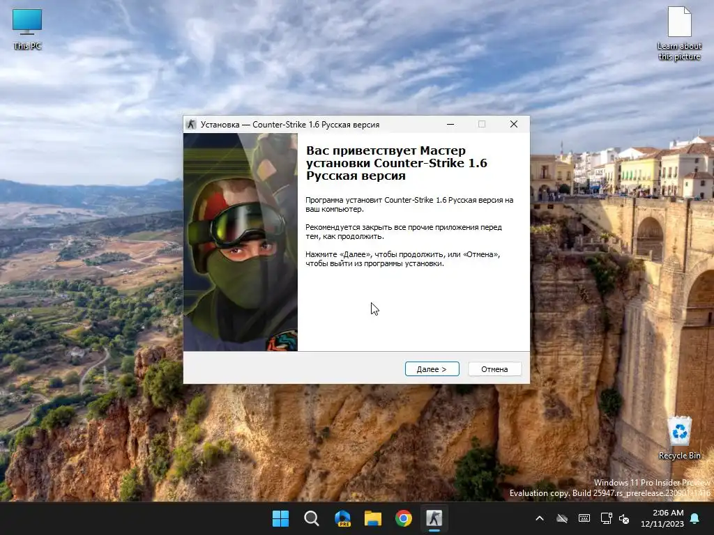This screenshot has width=714, height=535.
Task: Click the Далее > button
Action: [432, 369]
